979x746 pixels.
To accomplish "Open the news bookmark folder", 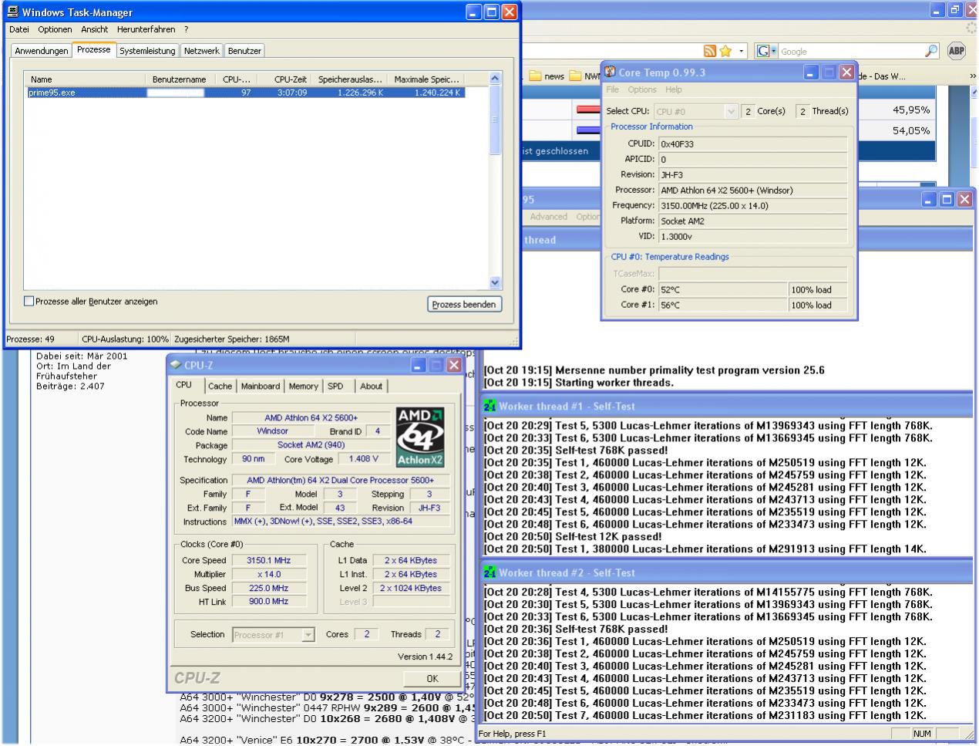I will click(547, 76).
